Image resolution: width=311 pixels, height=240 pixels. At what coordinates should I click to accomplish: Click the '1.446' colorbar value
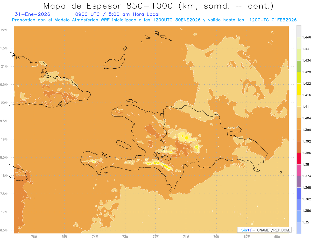click(x=307, y=38)
